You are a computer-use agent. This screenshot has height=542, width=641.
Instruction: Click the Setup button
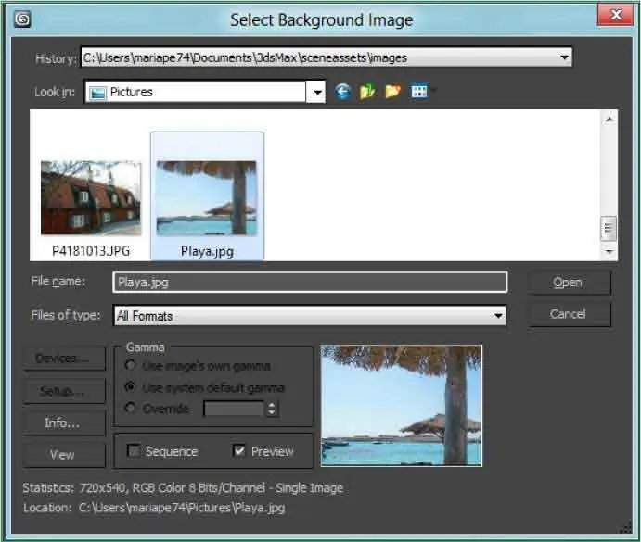[x=64, y=391]
